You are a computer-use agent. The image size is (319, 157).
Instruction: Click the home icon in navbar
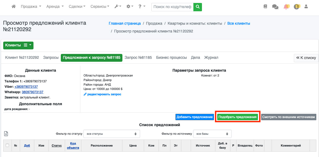[x=14, y=7]
